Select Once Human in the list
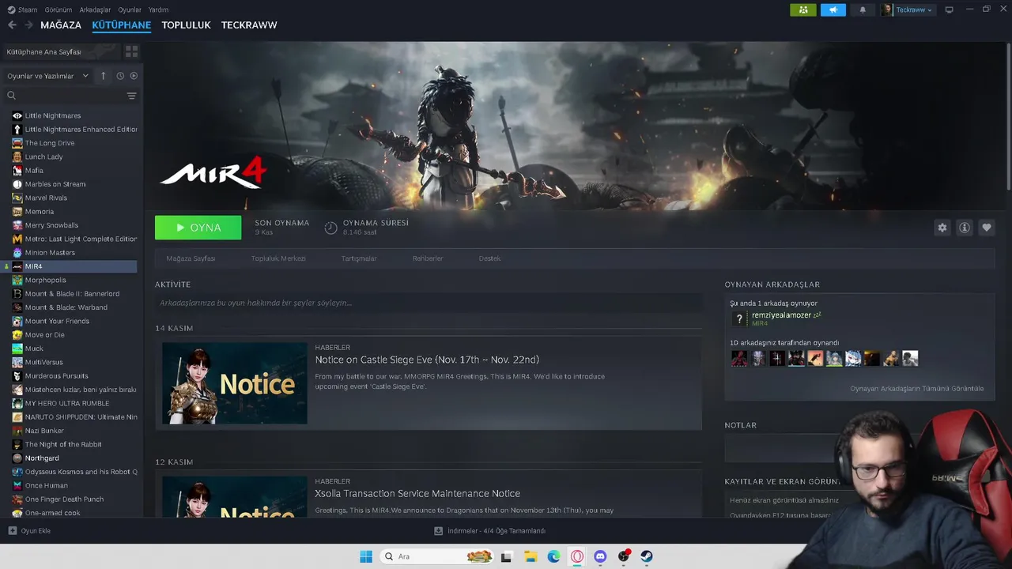The width and height of the screenshot is (1012, 569). tap(46, 485)
